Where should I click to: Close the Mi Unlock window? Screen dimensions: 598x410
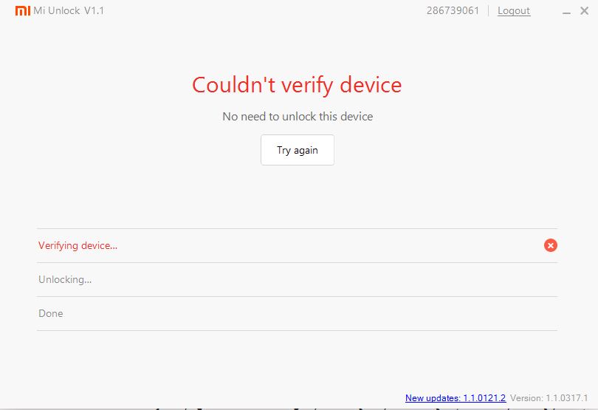(584, 11)
